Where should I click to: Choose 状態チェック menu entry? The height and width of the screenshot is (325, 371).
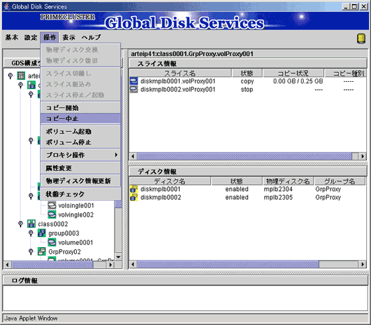[x=81, y=194]
